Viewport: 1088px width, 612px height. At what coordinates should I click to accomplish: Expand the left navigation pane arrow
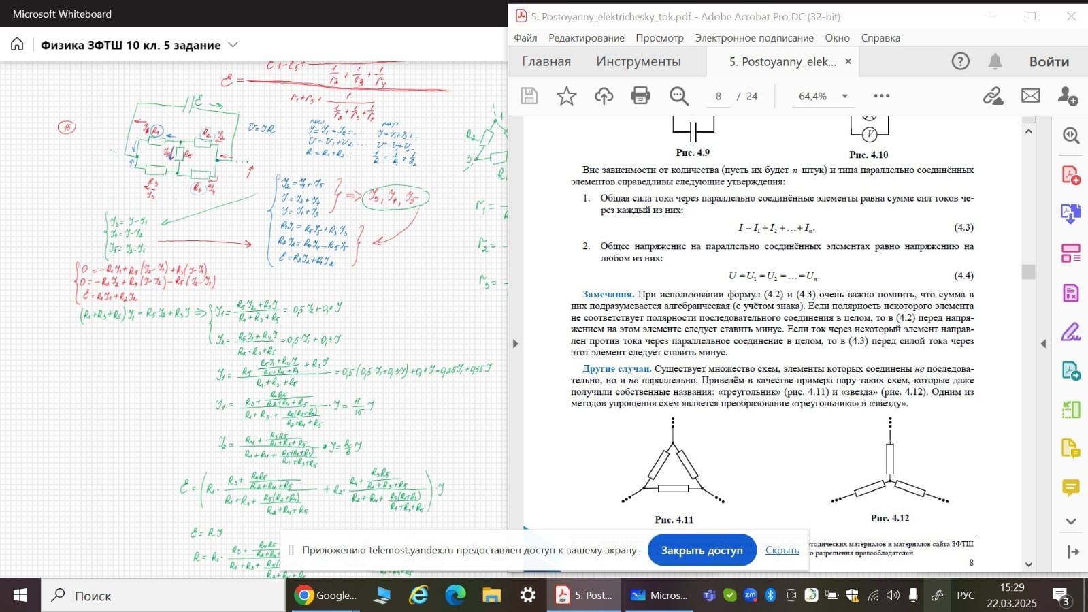(515, 344)
